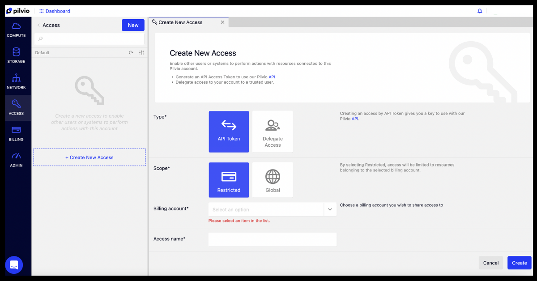Close the Create New Access tab
Viewport: 537px width, 281px height.
coord(222,22)
